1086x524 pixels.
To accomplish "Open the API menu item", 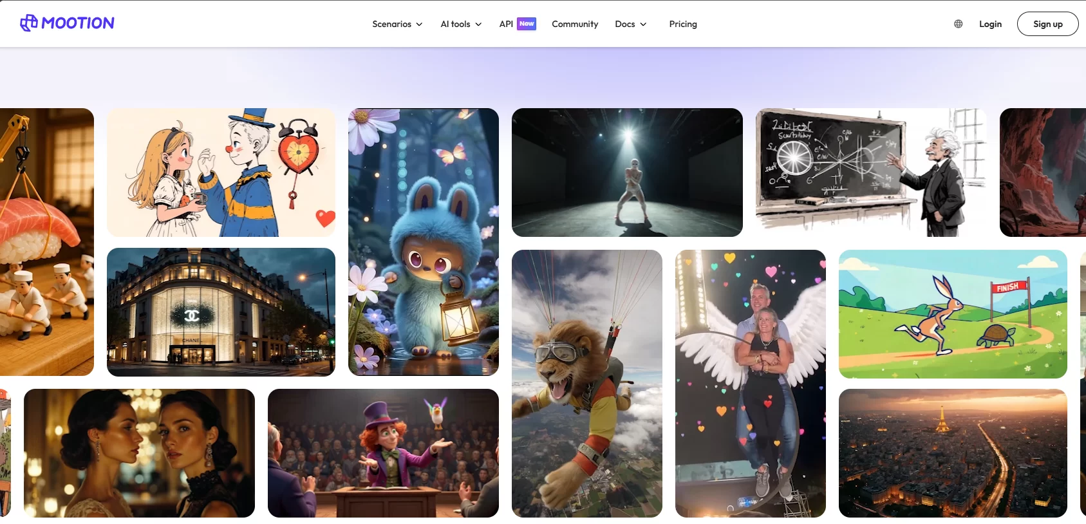I will (506, 24).
